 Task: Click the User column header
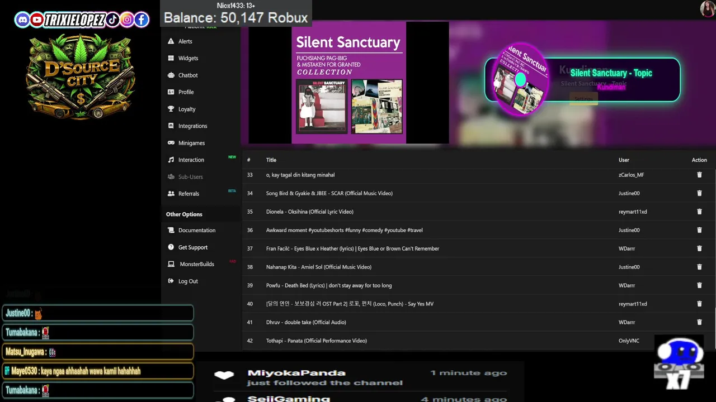[624, 160]
